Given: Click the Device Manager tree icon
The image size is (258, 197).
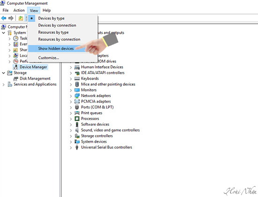Looking at the screenshot, I should (x=15, y=67).
